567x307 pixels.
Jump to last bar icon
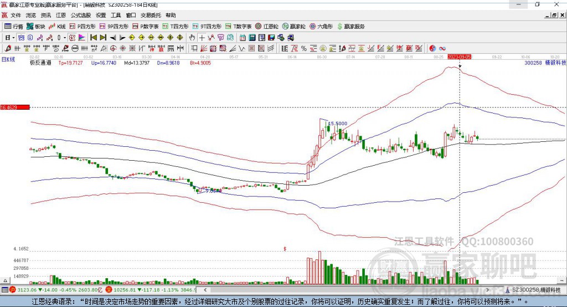103,38
